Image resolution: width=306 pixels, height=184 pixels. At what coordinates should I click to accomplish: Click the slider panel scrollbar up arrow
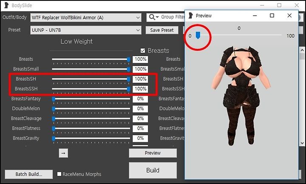point(302,50)
